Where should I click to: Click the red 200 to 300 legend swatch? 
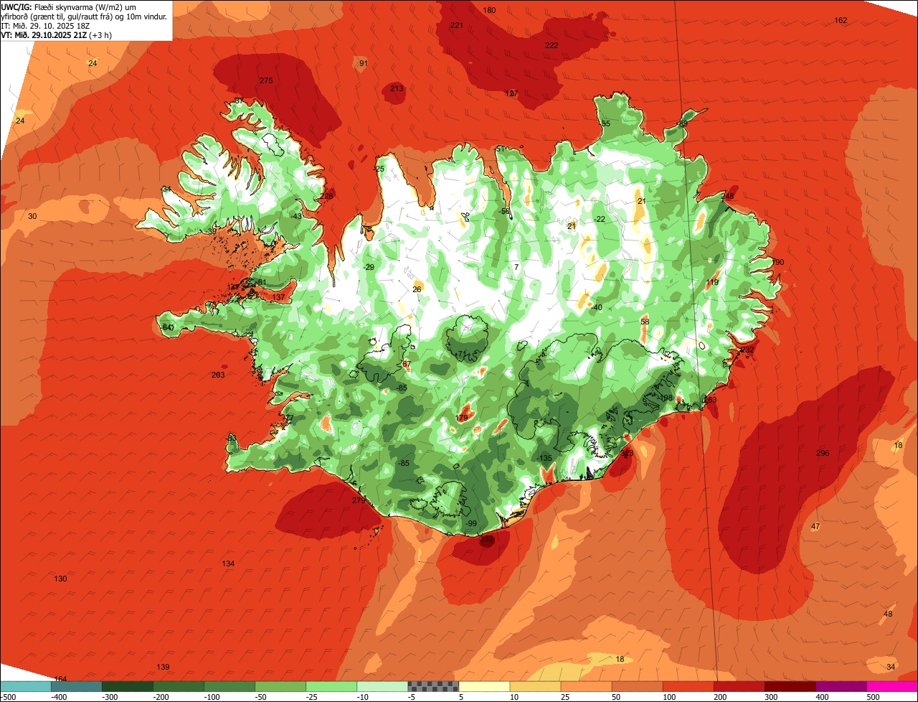[x=739, y=686]
